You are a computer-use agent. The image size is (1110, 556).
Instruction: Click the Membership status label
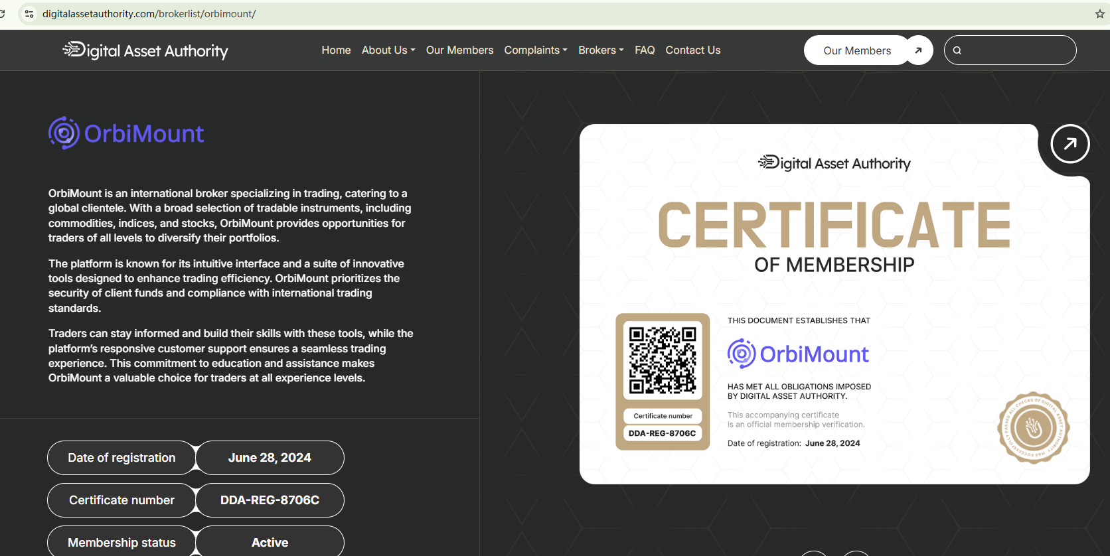pyautogui.click(x=121, y=542)
